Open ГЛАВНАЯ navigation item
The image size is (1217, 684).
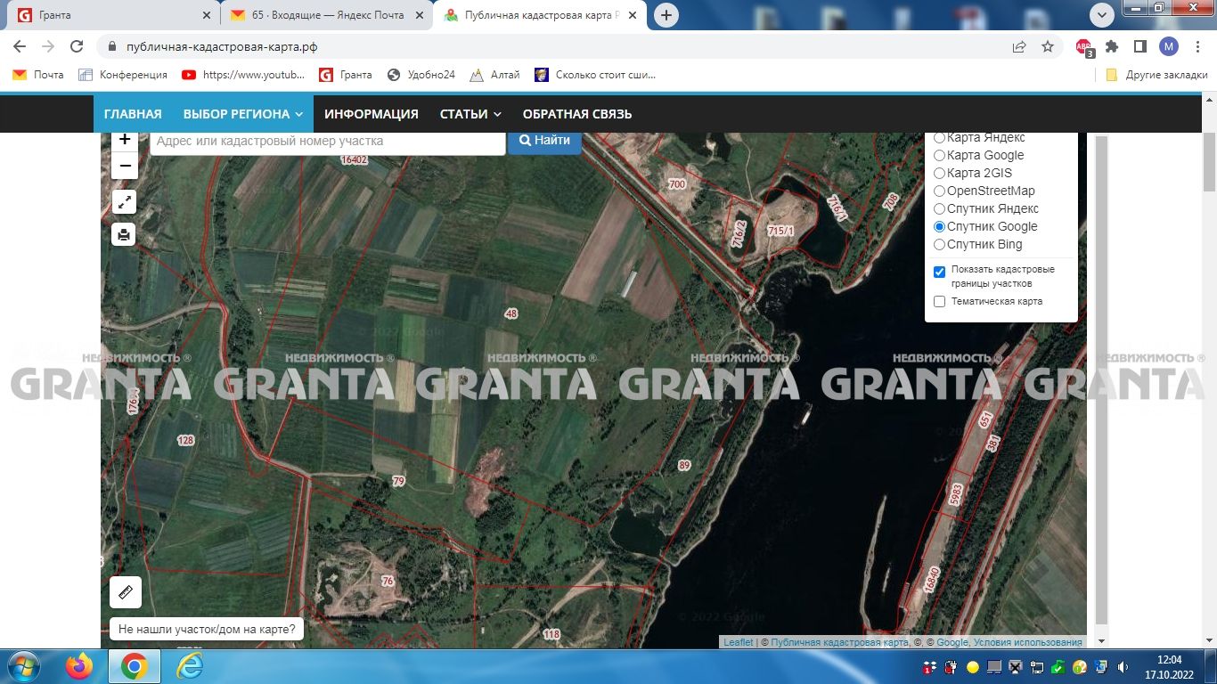pyautogui.click(x=133, y=114)
